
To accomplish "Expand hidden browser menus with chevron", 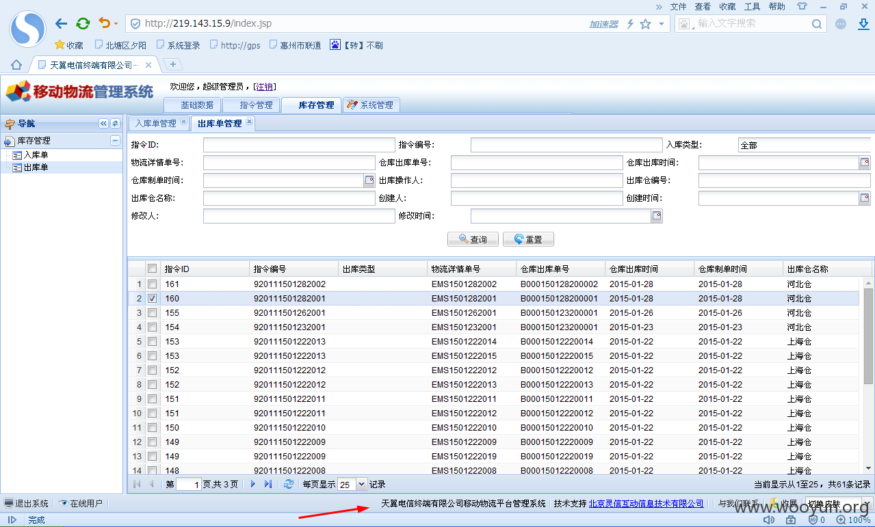I will pos(659,6).
